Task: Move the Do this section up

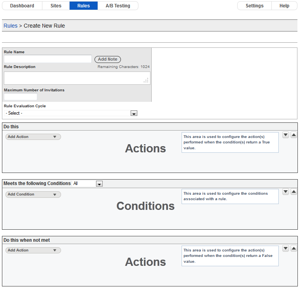Action: click(x=294, y=135)
